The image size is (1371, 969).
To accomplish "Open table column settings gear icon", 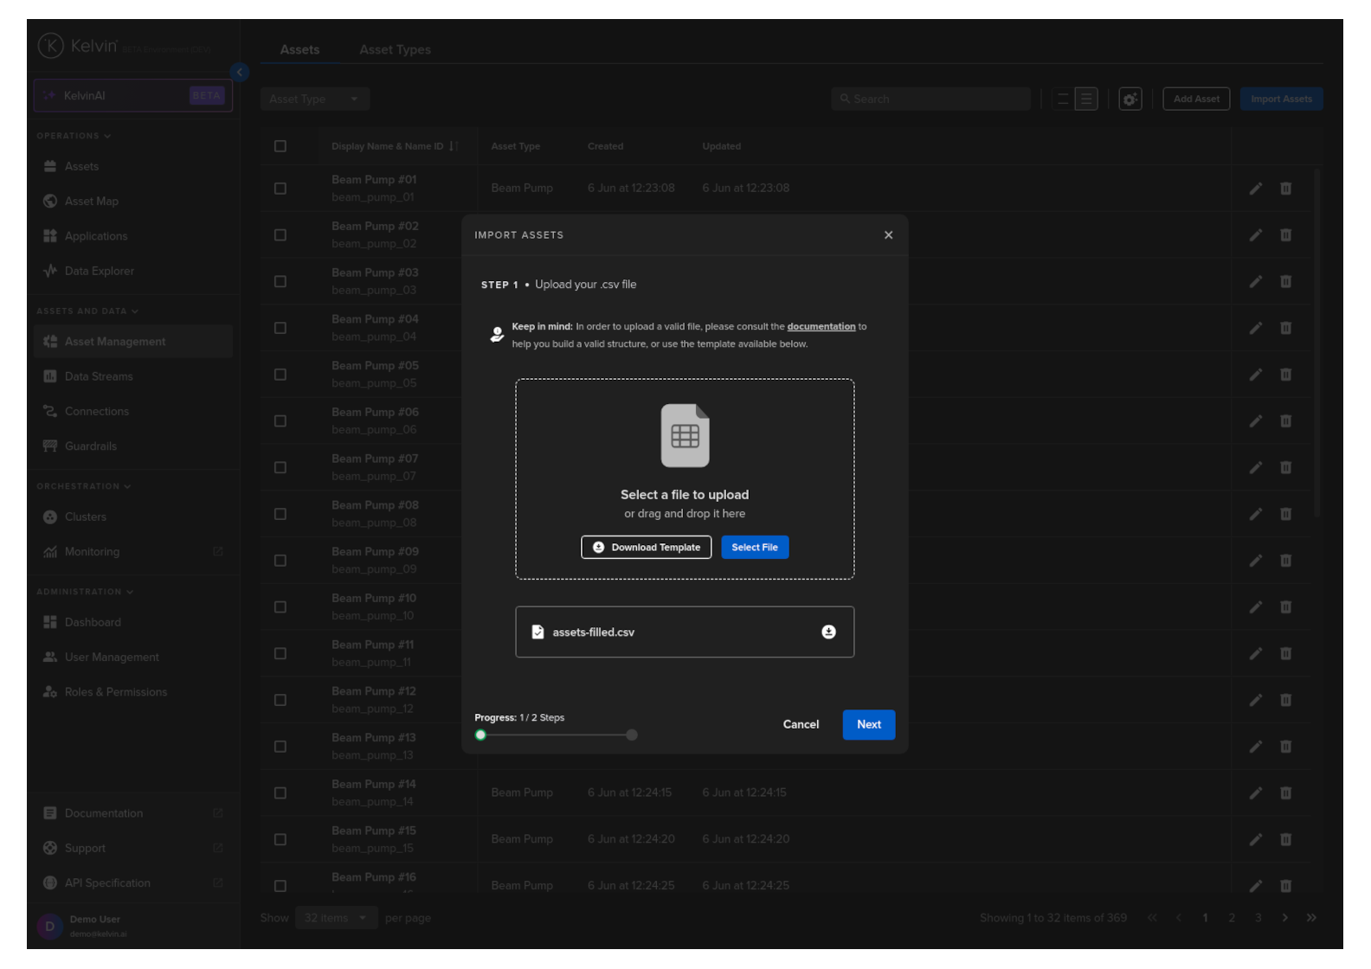I will (1130, 99).
